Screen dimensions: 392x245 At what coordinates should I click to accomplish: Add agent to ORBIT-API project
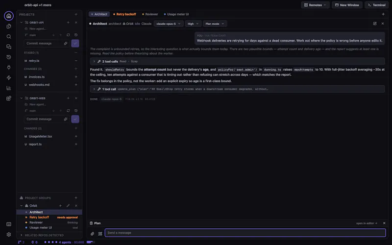click(x=68, y=23)
